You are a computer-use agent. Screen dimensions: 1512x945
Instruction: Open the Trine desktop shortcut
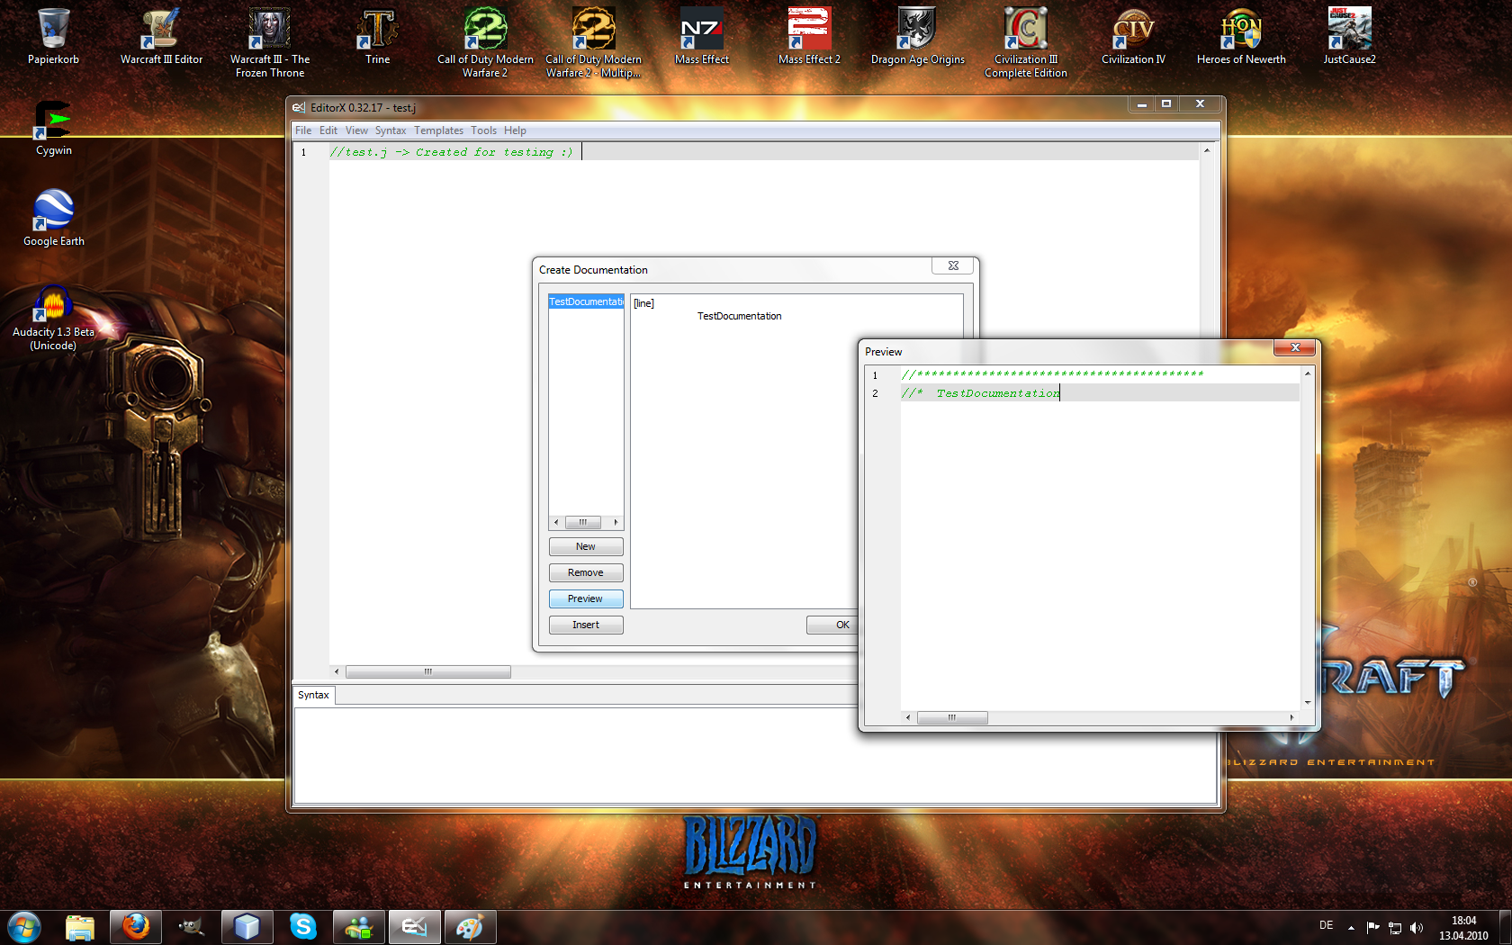(x=378, y=36)
